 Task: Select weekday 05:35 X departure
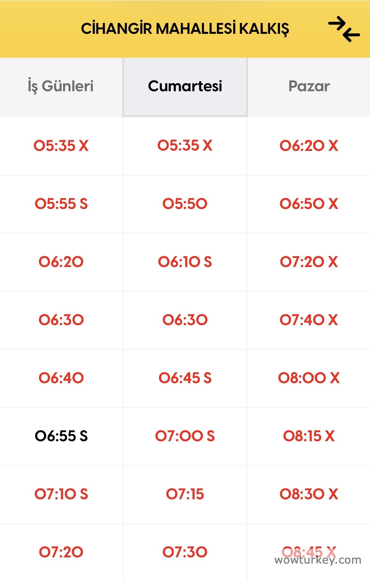pyautogui.click(x=61, y=146)
